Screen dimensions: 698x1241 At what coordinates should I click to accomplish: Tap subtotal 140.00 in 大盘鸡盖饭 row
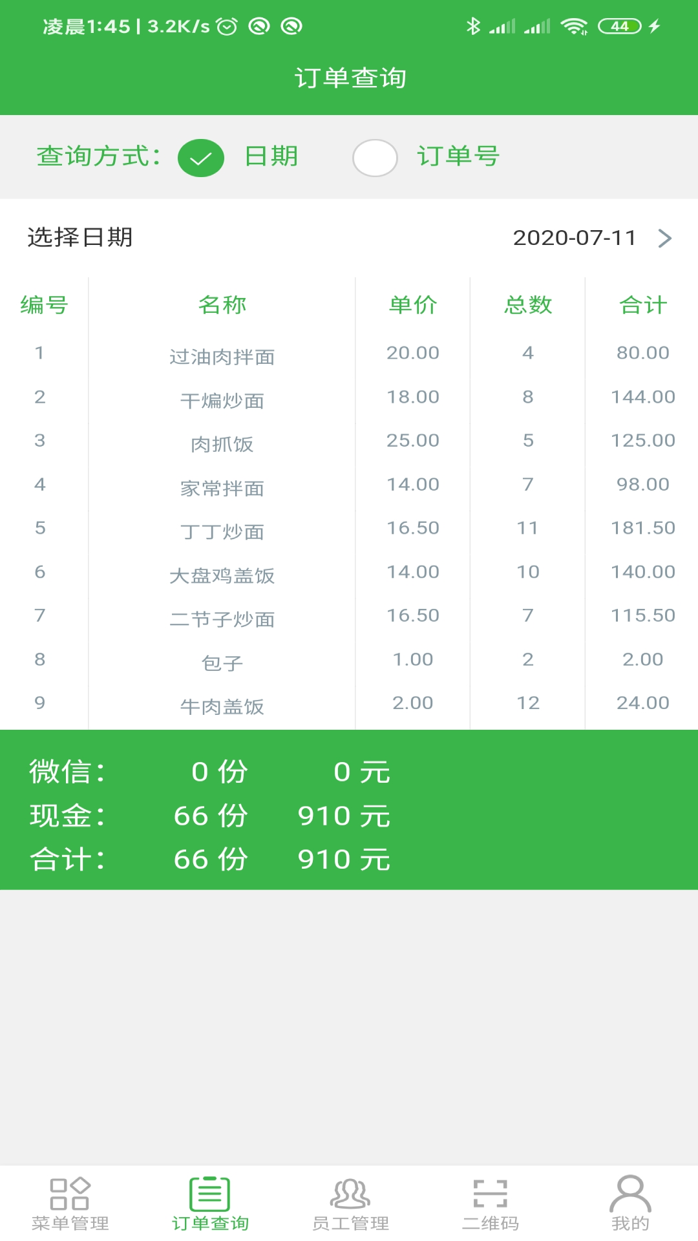pyautogui.click(x=642, y=572)
